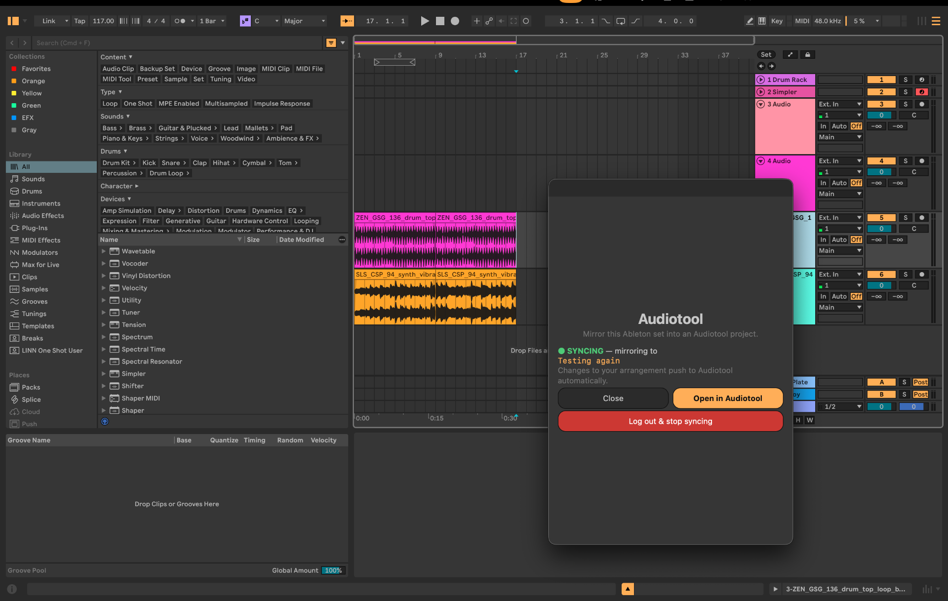Toggle track 3 activator button
Screen dimensions: 948x601
(881, 104)
